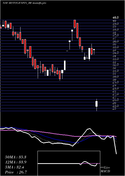Click the '12MA : 33.9' reading
Image resolution: width=125 pixels, height=176 pixels.
16,162
